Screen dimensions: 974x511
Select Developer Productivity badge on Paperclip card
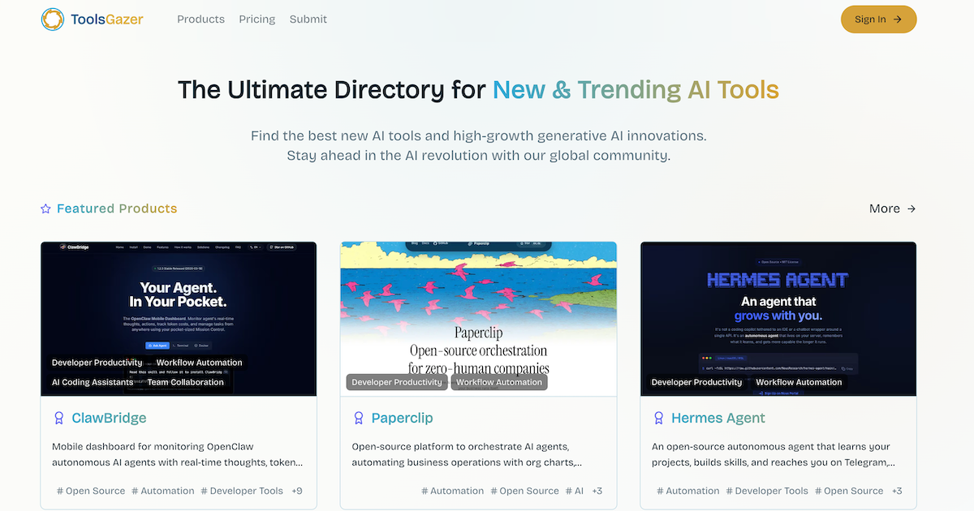(x=397, y=382)
